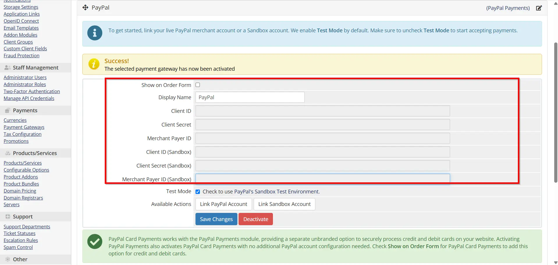558x265 pixels.
Task: Focus the Client Secret input field
Action: pyautogui.click(x=323, y=125)
